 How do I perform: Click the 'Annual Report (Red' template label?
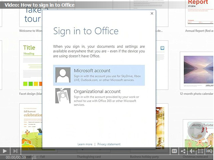(199, 31)
